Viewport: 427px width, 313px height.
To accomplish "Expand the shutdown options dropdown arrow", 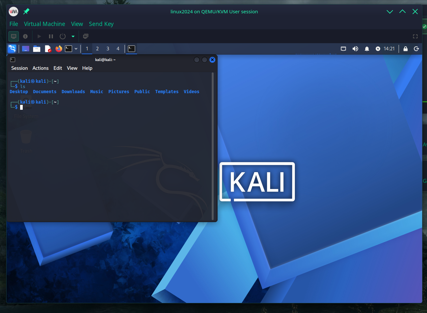I will tap(73, 36).
